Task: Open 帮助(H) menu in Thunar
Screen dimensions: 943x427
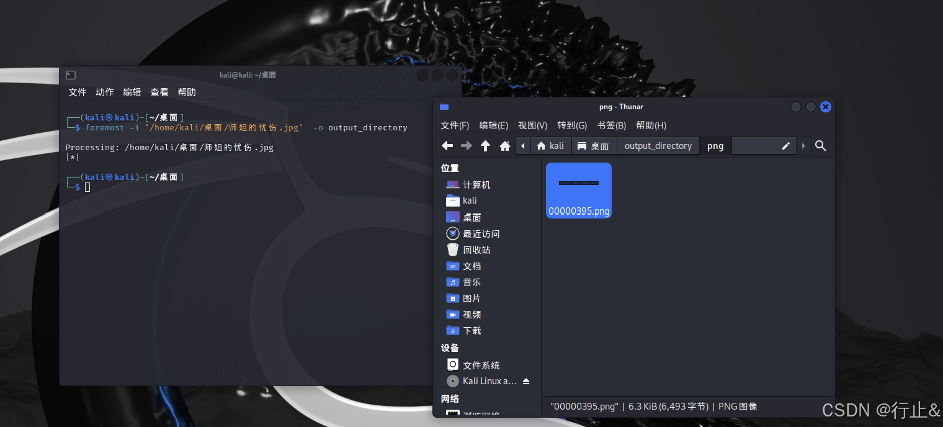Action: tap(651, 125)
